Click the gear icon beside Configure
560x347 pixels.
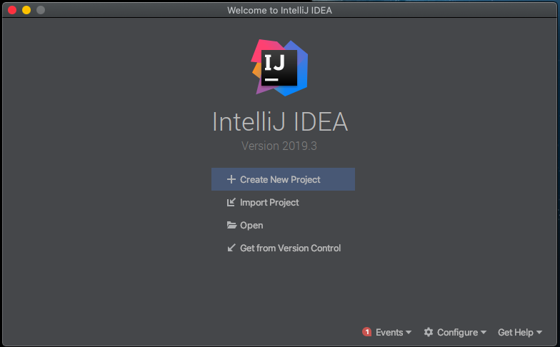[x=429, y=333]
